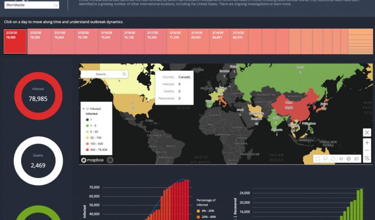Click Canada tooltip country name
The width and height of the screenshot is (375, 220).
pos(184,77)
